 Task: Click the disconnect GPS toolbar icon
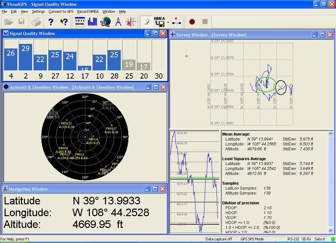tap(176, 21)
